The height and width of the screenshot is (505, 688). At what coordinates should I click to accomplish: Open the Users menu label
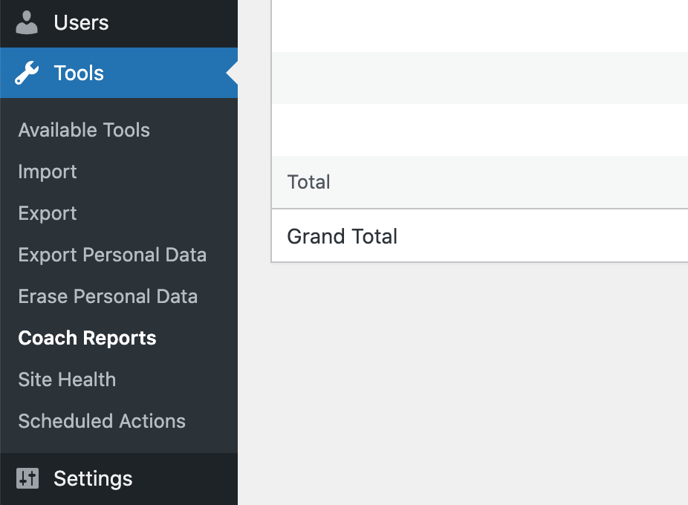[x=81, y=22]
